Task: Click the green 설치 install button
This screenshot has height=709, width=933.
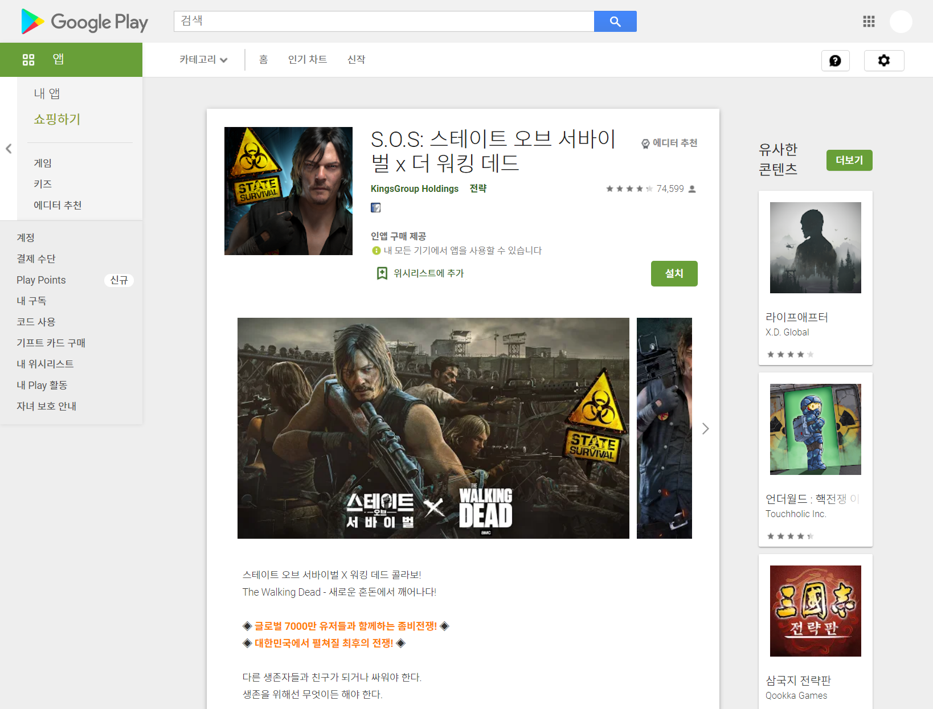Action: point(674,274)
